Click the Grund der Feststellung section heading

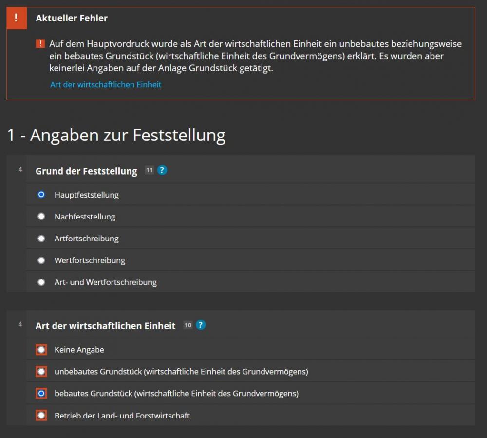point(86,171)
